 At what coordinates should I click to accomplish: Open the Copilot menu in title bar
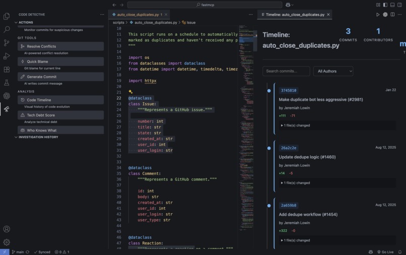(289, 5)
